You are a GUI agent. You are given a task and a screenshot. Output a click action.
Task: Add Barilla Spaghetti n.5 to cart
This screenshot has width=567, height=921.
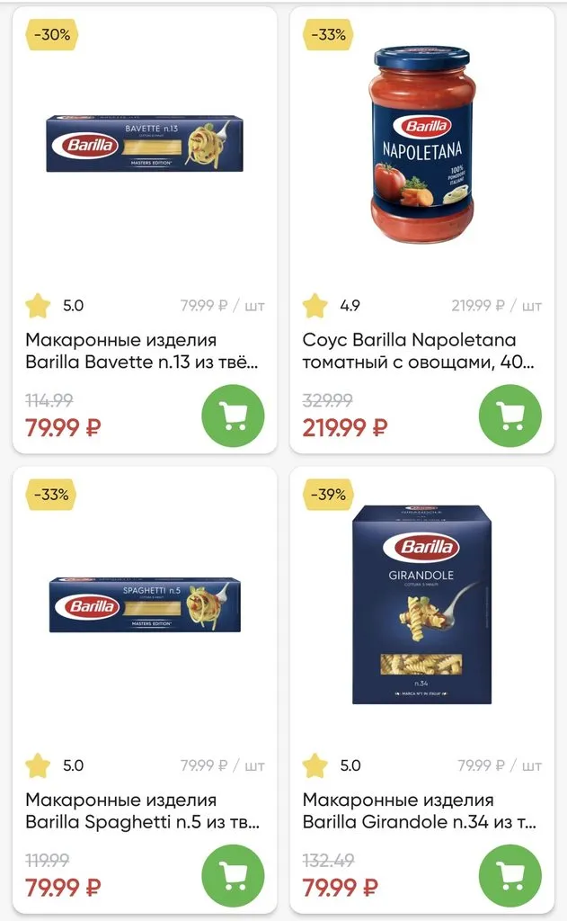pos(234,875)
